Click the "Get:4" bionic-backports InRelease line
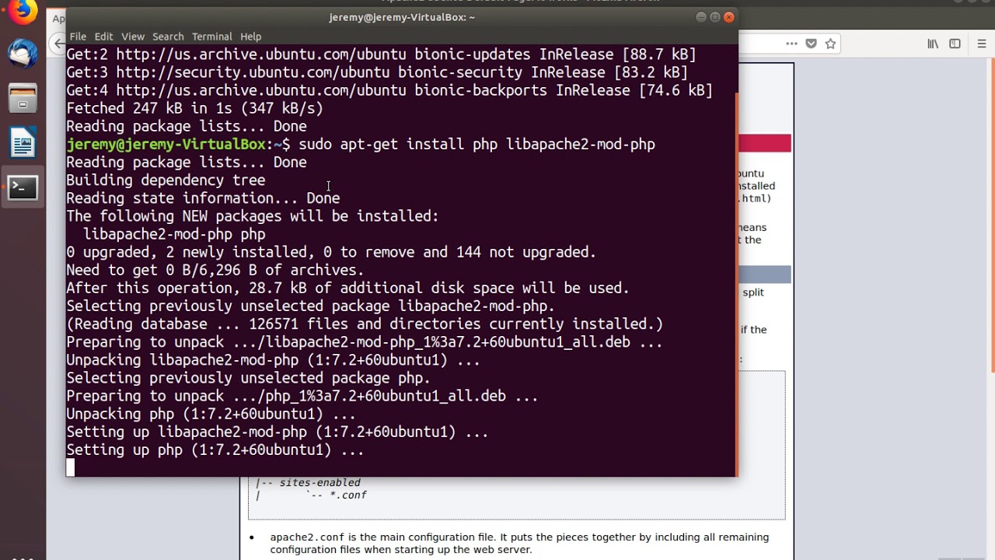The image size is (995, 560). click(389, 90)
